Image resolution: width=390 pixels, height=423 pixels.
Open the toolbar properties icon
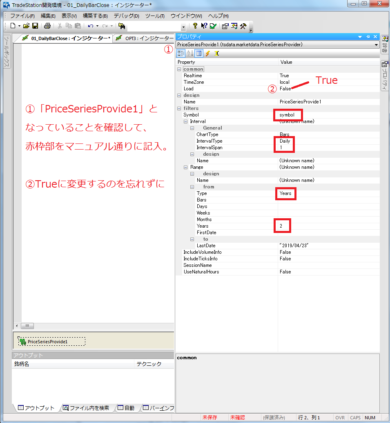[225, 26]
